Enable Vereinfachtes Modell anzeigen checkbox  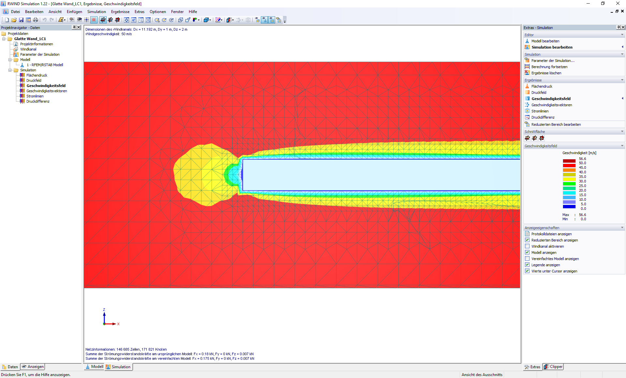tap(527, 258)
